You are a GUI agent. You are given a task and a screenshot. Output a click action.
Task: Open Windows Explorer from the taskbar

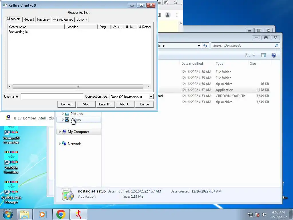[25, 214]
